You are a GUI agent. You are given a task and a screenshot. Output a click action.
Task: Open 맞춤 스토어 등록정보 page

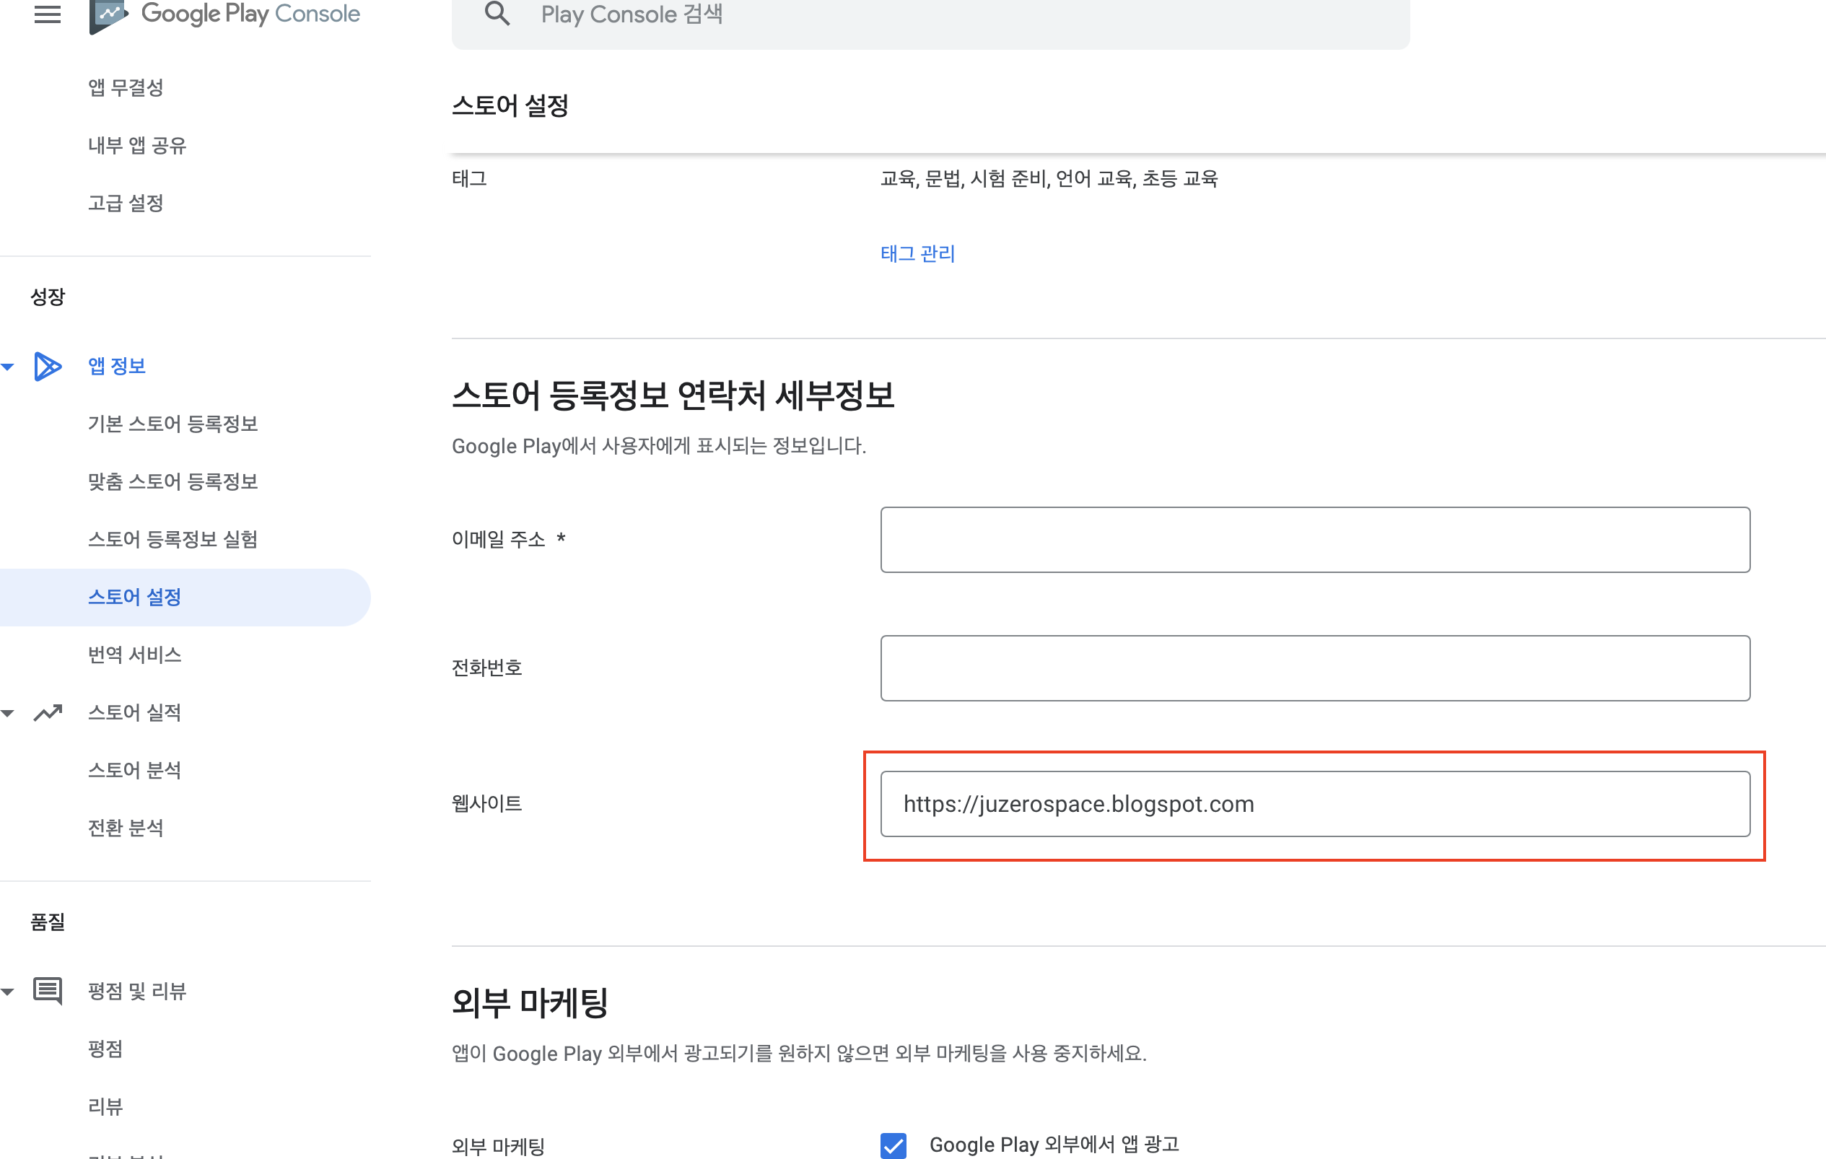[173, 481]
